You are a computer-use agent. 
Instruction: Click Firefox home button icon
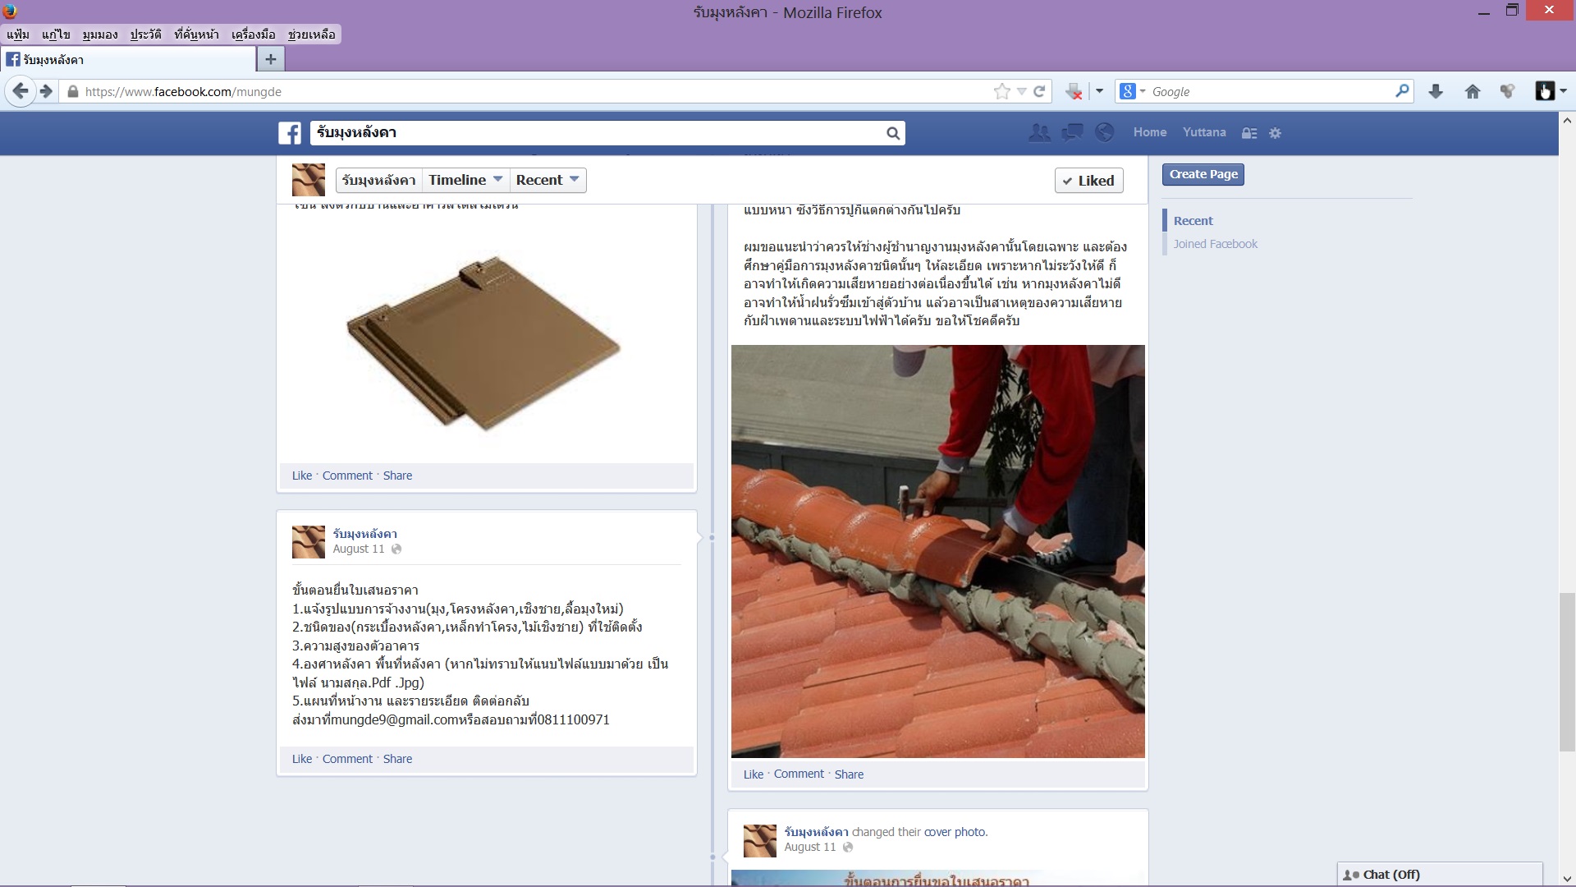tap(1473, 92)
